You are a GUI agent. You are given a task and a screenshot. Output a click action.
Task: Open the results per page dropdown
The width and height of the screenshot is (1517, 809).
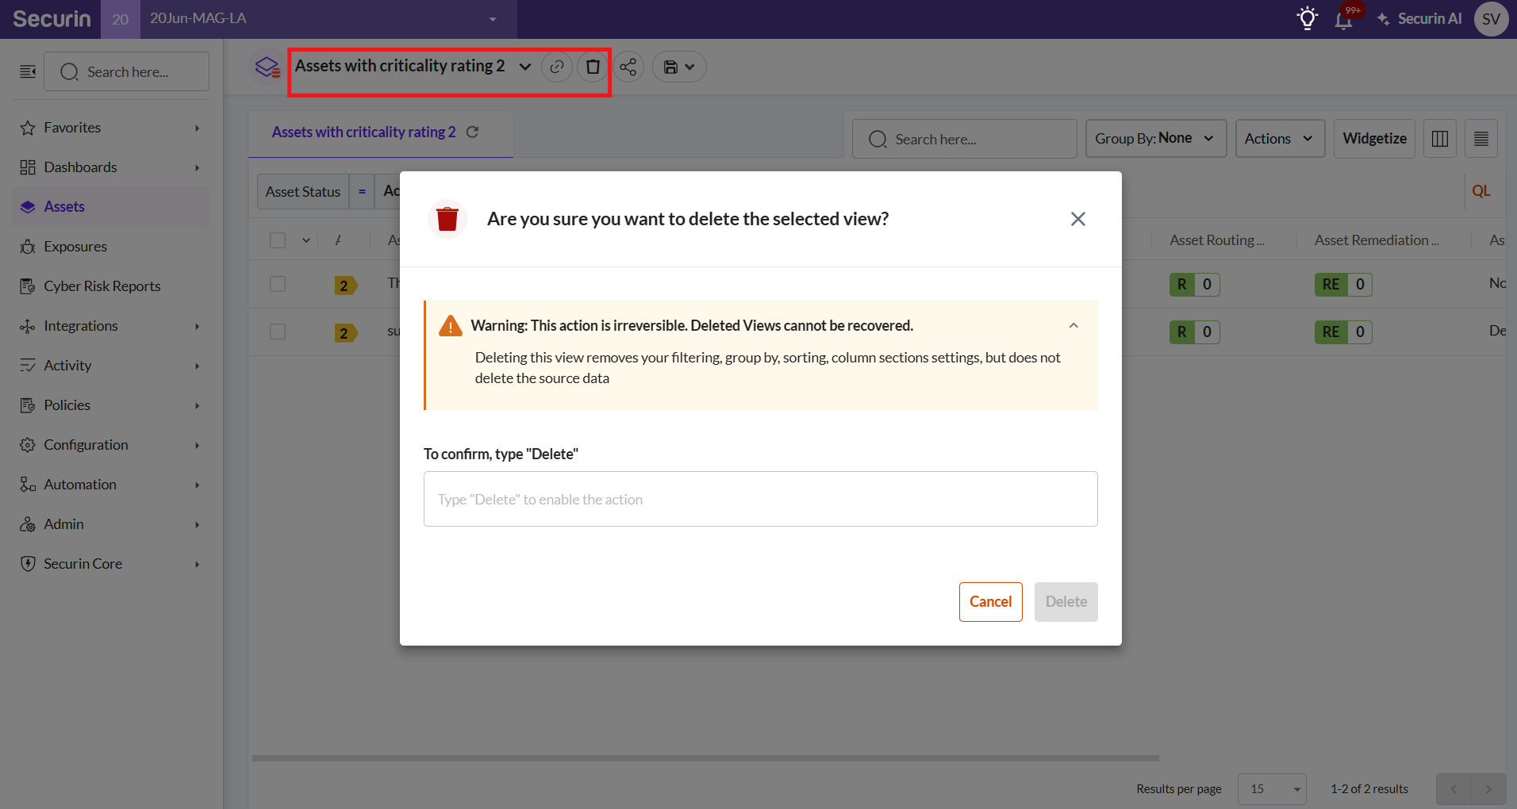click(1272, 789)
